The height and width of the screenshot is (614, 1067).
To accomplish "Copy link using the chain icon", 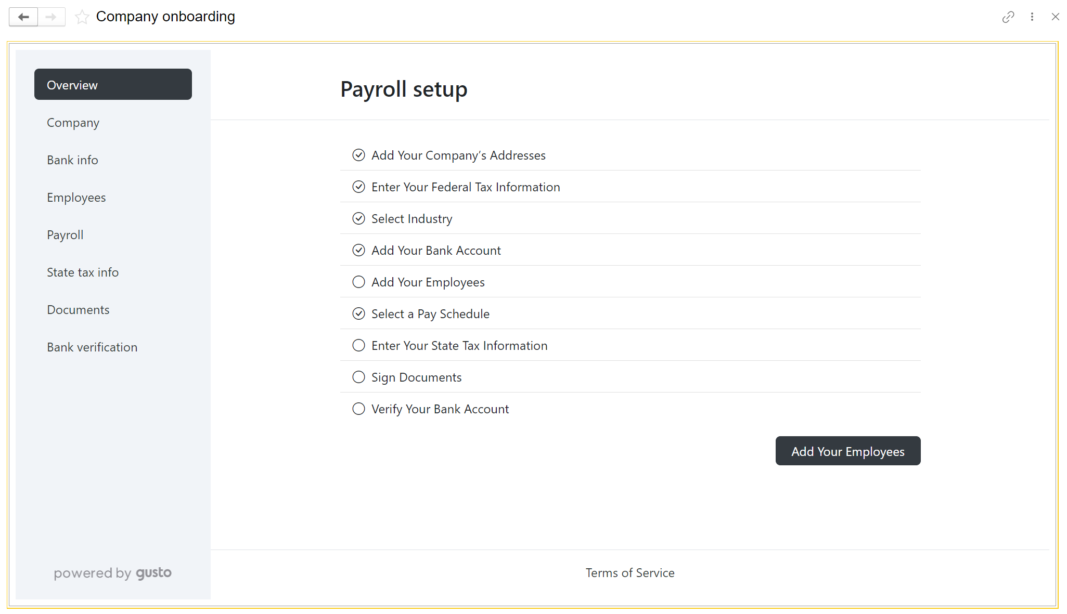I will pyautogui.click(x=1008, y=17).
